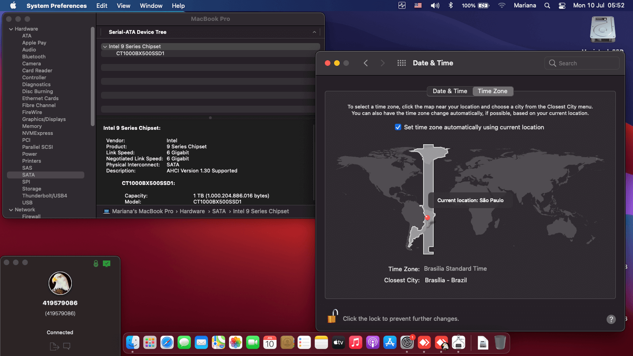Click Mariana's MacBook Pro in path bar
The height and width of the screenshot is (356, 633).
[x=143, y=211]
